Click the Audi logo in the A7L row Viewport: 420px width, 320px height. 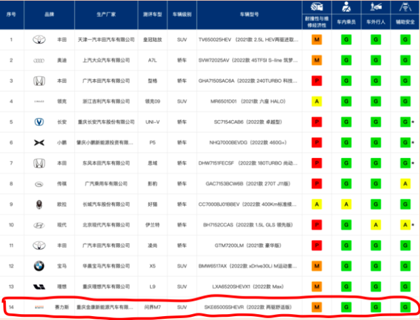click(x=39, y=60)
